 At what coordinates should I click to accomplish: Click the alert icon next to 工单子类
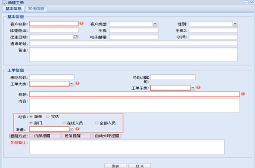click(199, 87)
